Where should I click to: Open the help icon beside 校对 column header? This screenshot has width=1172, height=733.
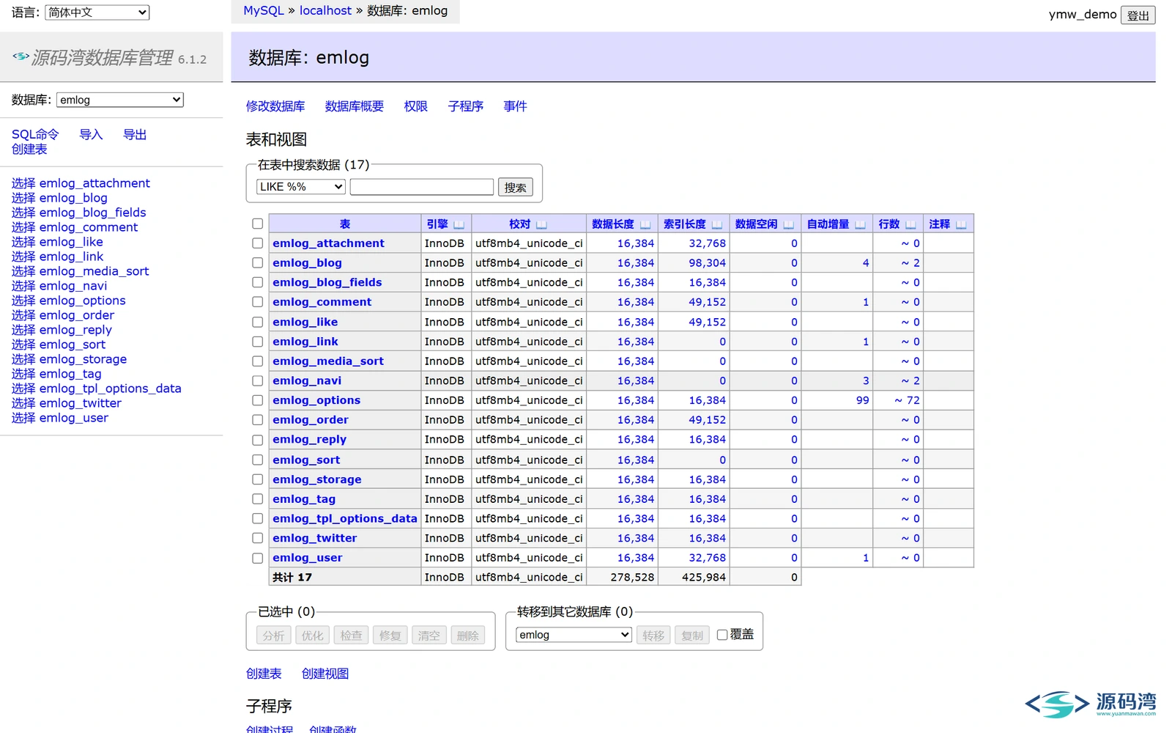(x=542, y=224)
